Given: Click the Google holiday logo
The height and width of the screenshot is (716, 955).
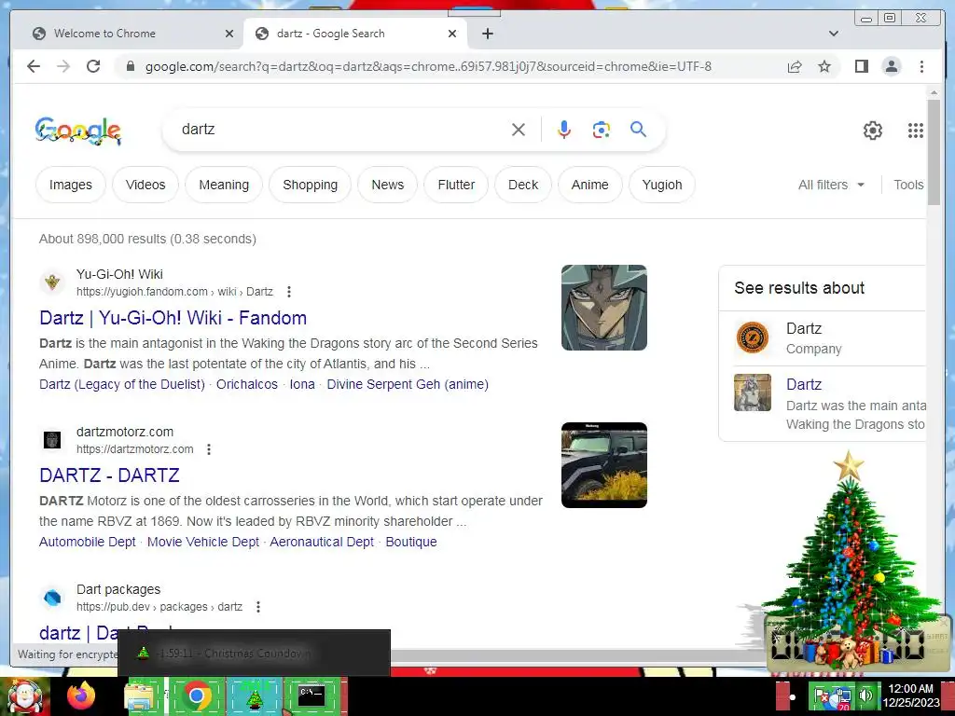Looking at the screenshot, I should [x=78, y=131].
